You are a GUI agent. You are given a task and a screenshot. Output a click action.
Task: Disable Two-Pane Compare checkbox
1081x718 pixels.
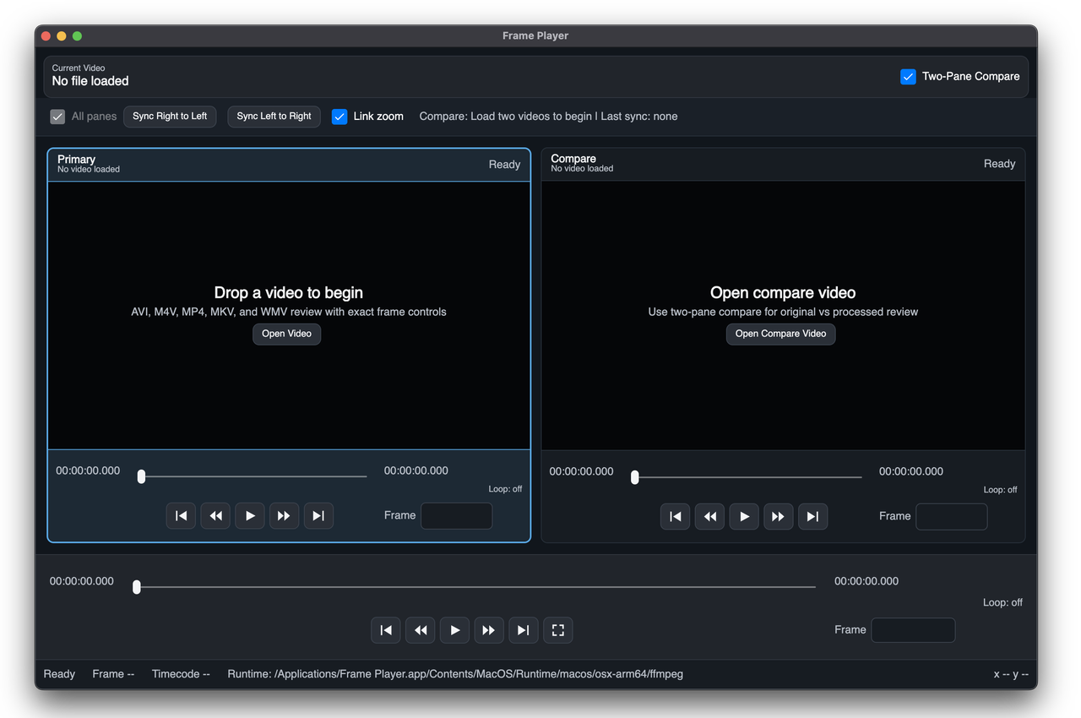point(908,76)
